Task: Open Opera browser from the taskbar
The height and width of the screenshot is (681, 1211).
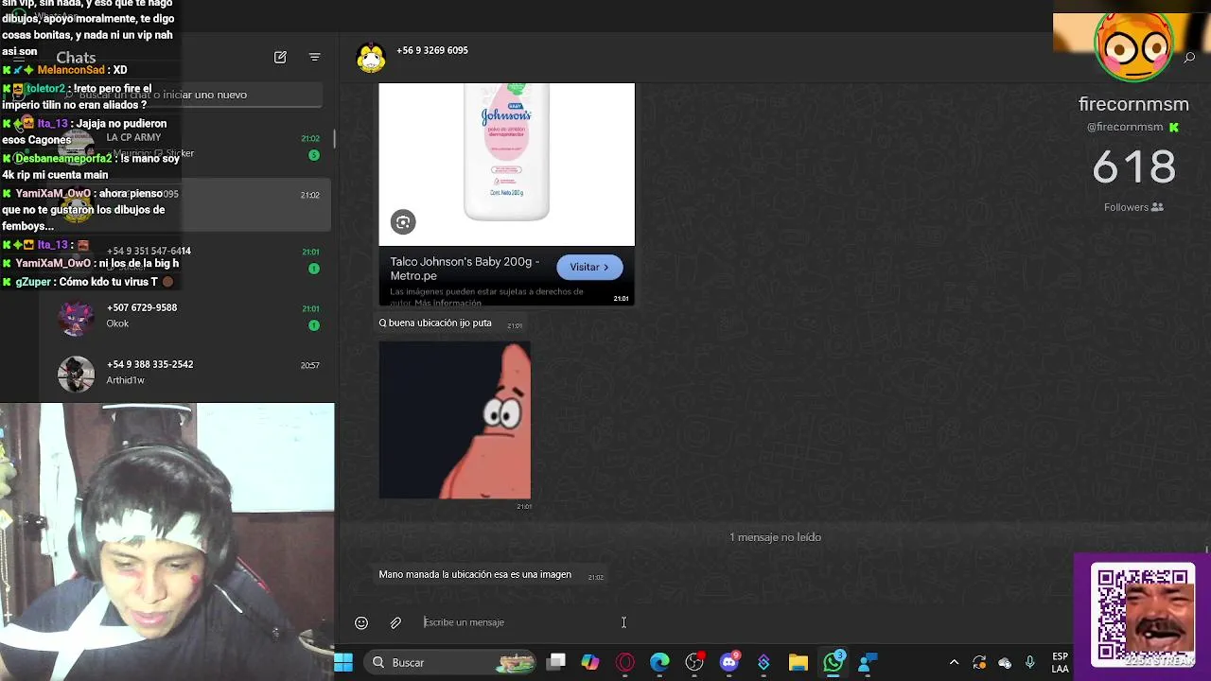Action: pyautogui.click(x=625, y=662)
